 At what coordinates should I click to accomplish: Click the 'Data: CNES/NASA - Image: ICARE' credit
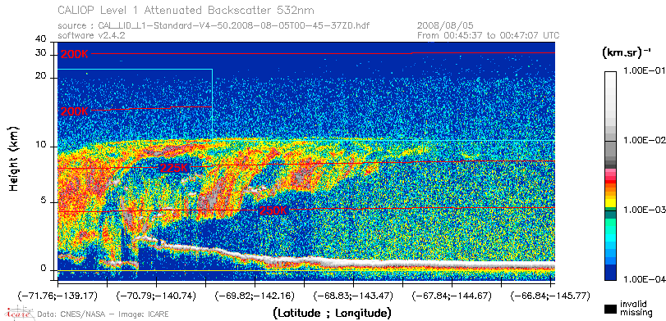click(x=103, y=314)
